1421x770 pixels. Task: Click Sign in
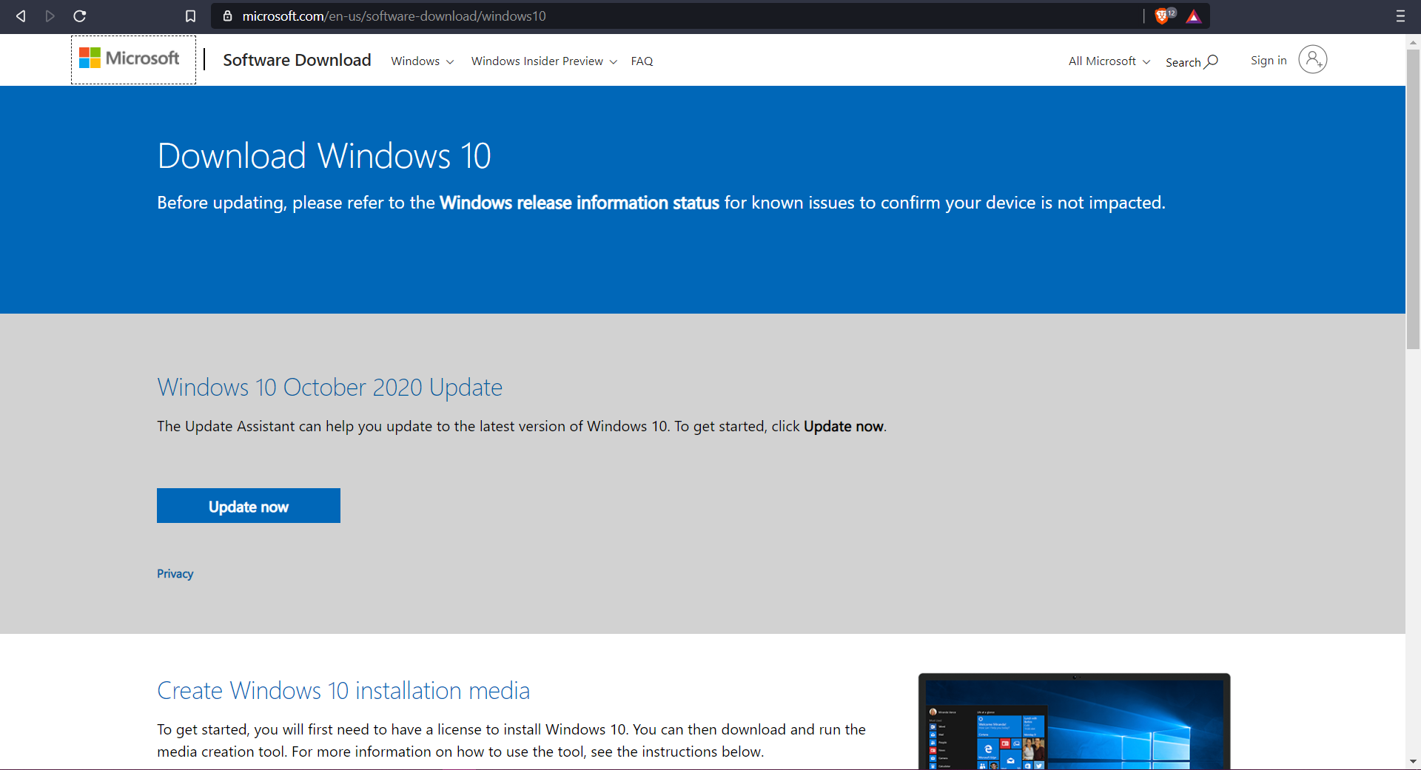[x=1269, y=61]
